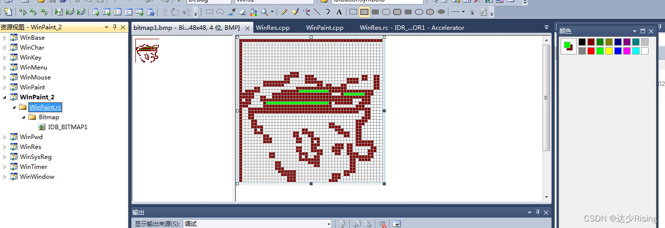This screenshot has height=228, width=665.
Task: Expand the WinBase project node
Action: tap(5, 38)
